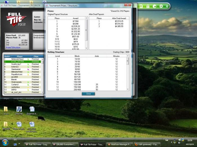Click scroll-down arrow of Betting Structure table
197x147 pixels.
point(128,89)
